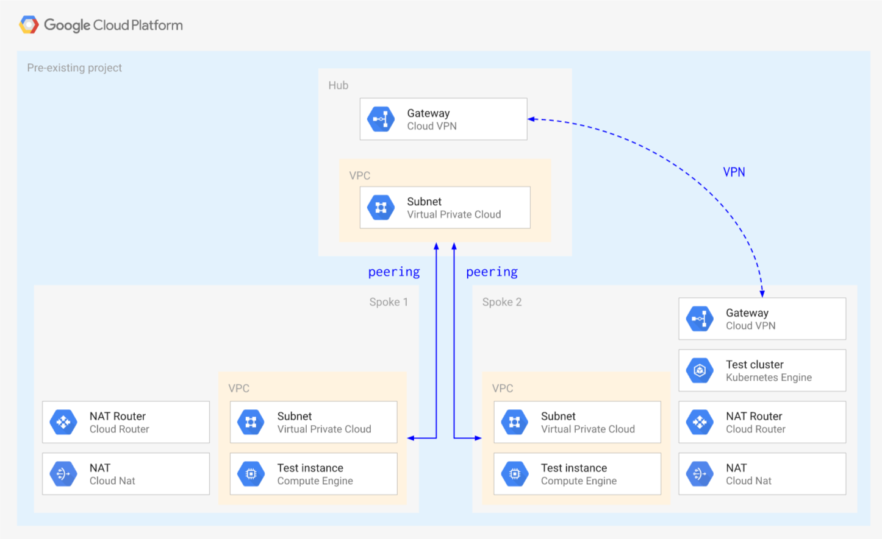The height and width of the screenshot is (539, 882).
Task: Click the peering label beside Spoke 1
Action: point(394,272)
